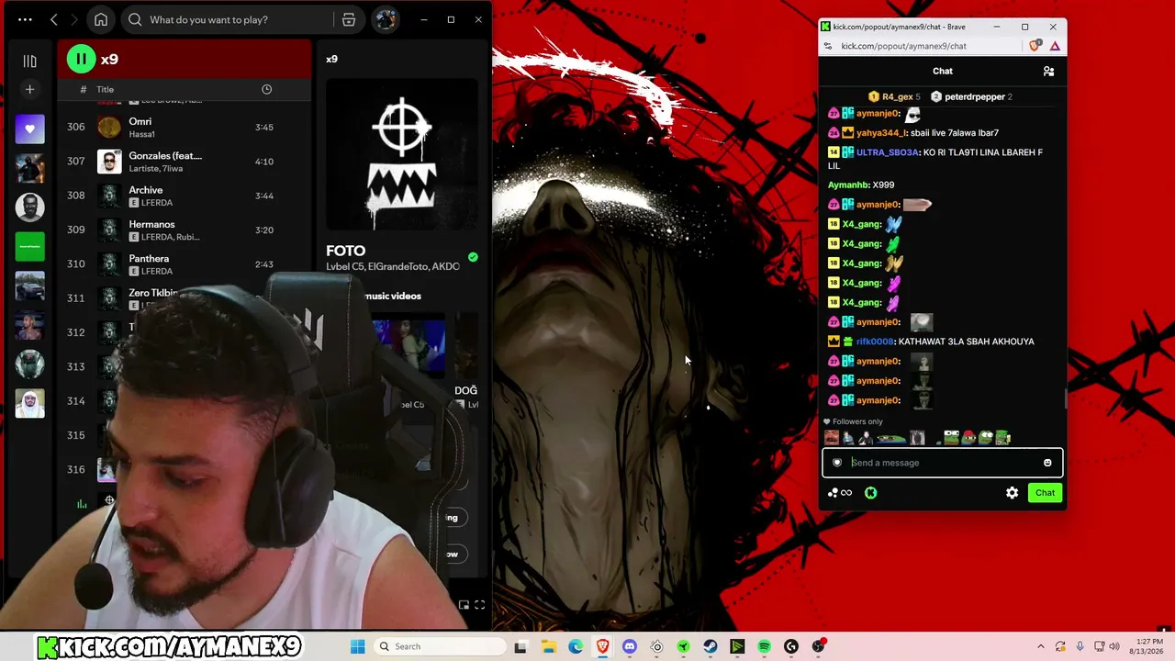Open the Browse icon in Spotify search bar
The width and height of the screenshot is (1175, 661).
(349, 19)
